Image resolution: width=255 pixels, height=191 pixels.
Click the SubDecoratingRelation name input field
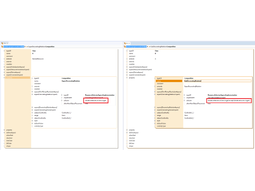click(x=217, y=81)
